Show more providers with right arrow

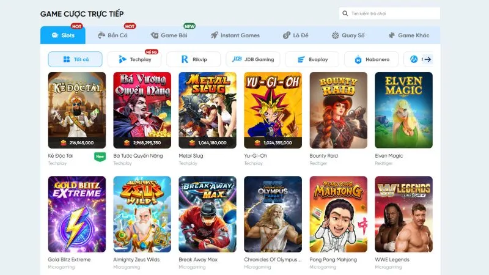[x=427, y=59]
